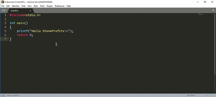Open the Find menu

[23, 6]
